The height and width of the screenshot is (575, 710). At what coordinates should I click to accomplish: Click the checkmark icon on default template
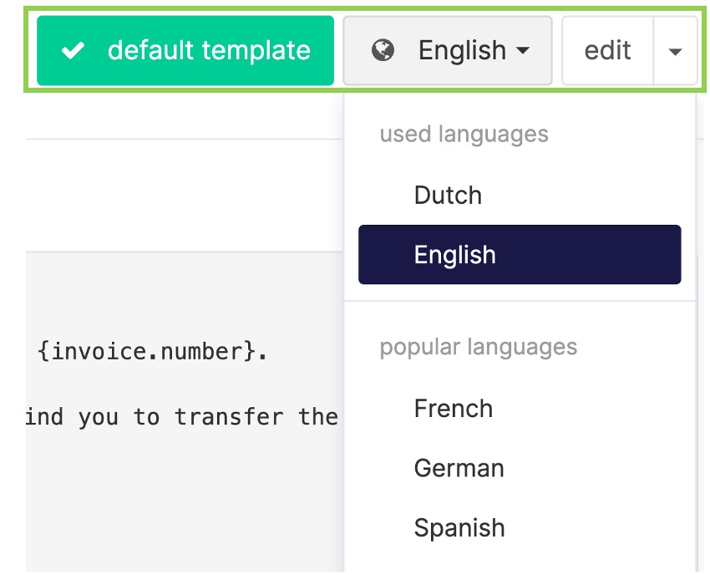(73, 50)
